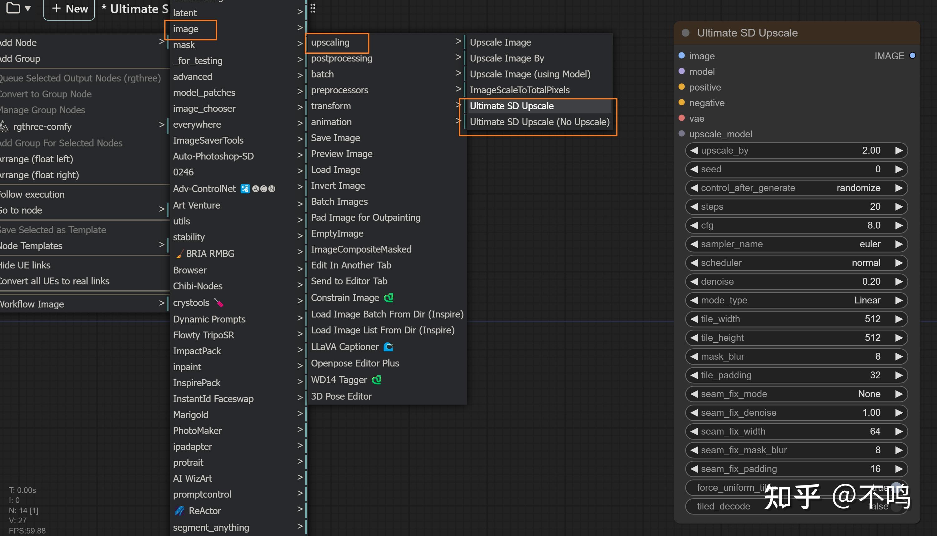Click the blue Adv-ControlNet icon
The image size is (937, 536).
(x=245, y=189)
